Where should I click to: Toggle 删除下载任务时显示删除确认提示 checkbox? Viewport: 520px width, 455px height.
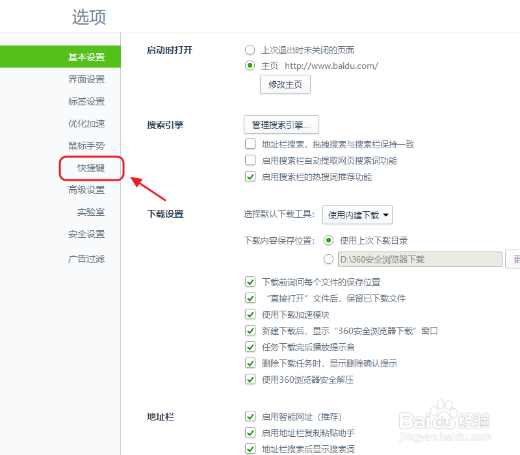(250, 363)
